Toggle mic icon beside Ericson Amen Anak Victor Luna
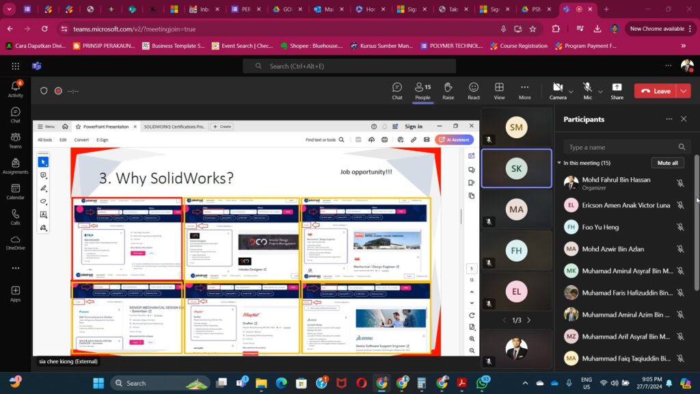700x394 pixels. [680, 205]
